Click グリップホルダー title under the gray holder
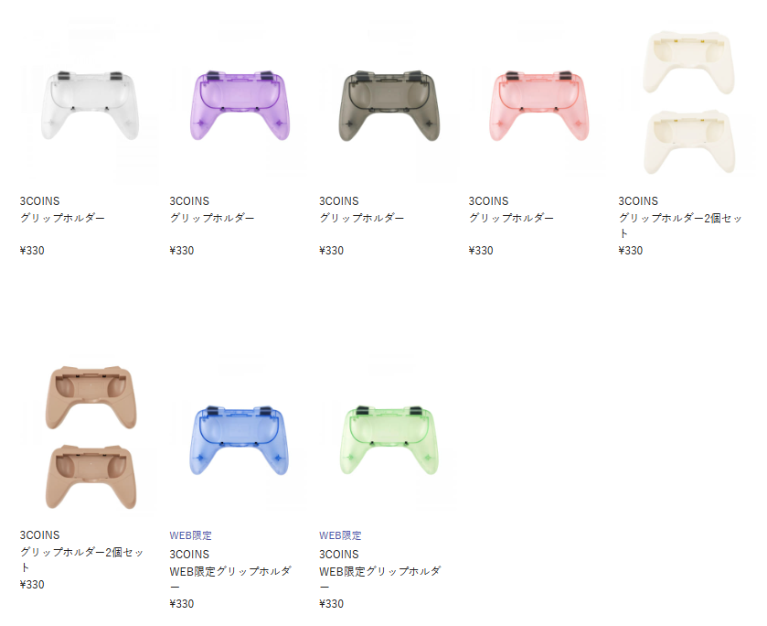The image size is (767, 626). pos(362,218)
